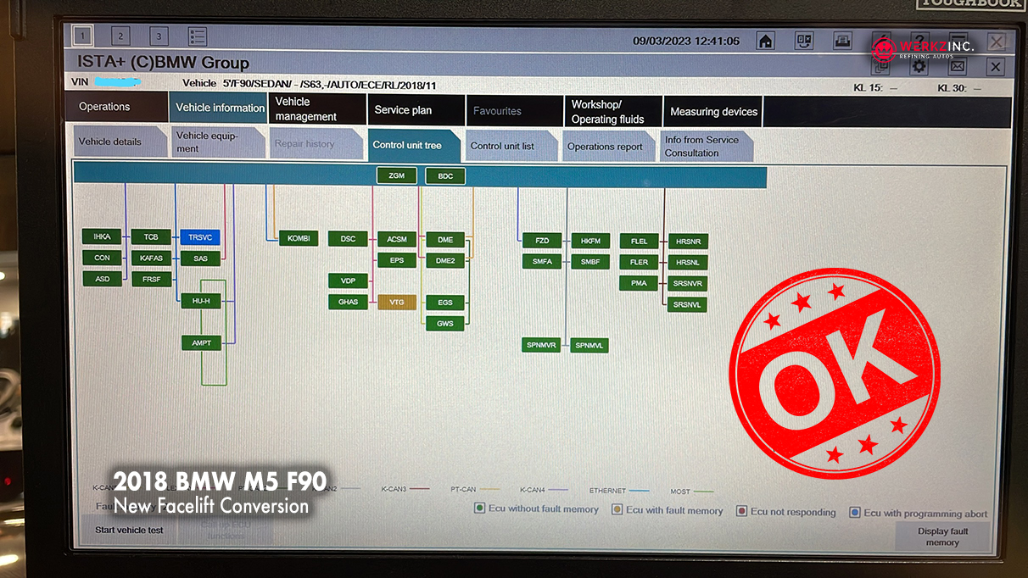Select the GWS gear selector unit
The width and height of the screenshot is (1028, 578).
(445, 324)
